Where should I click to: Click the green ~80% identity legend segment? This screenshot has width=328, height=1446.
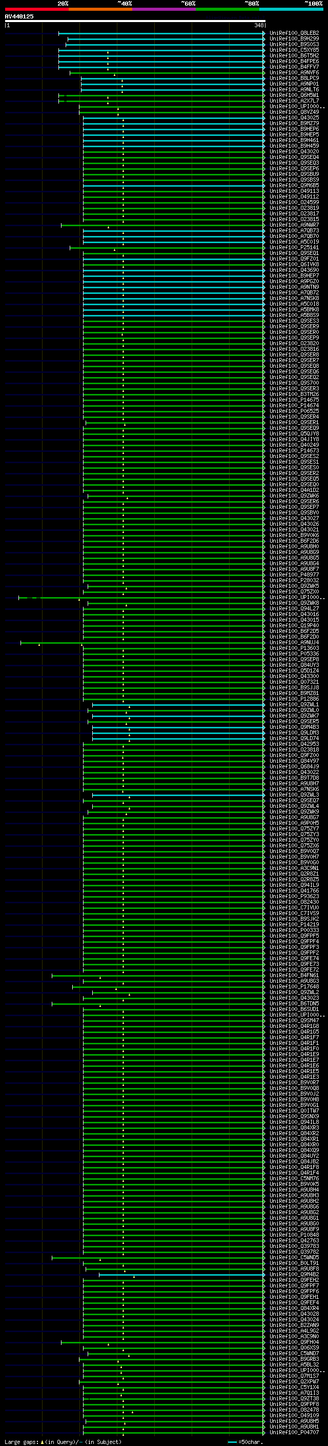tap(228, 9)
